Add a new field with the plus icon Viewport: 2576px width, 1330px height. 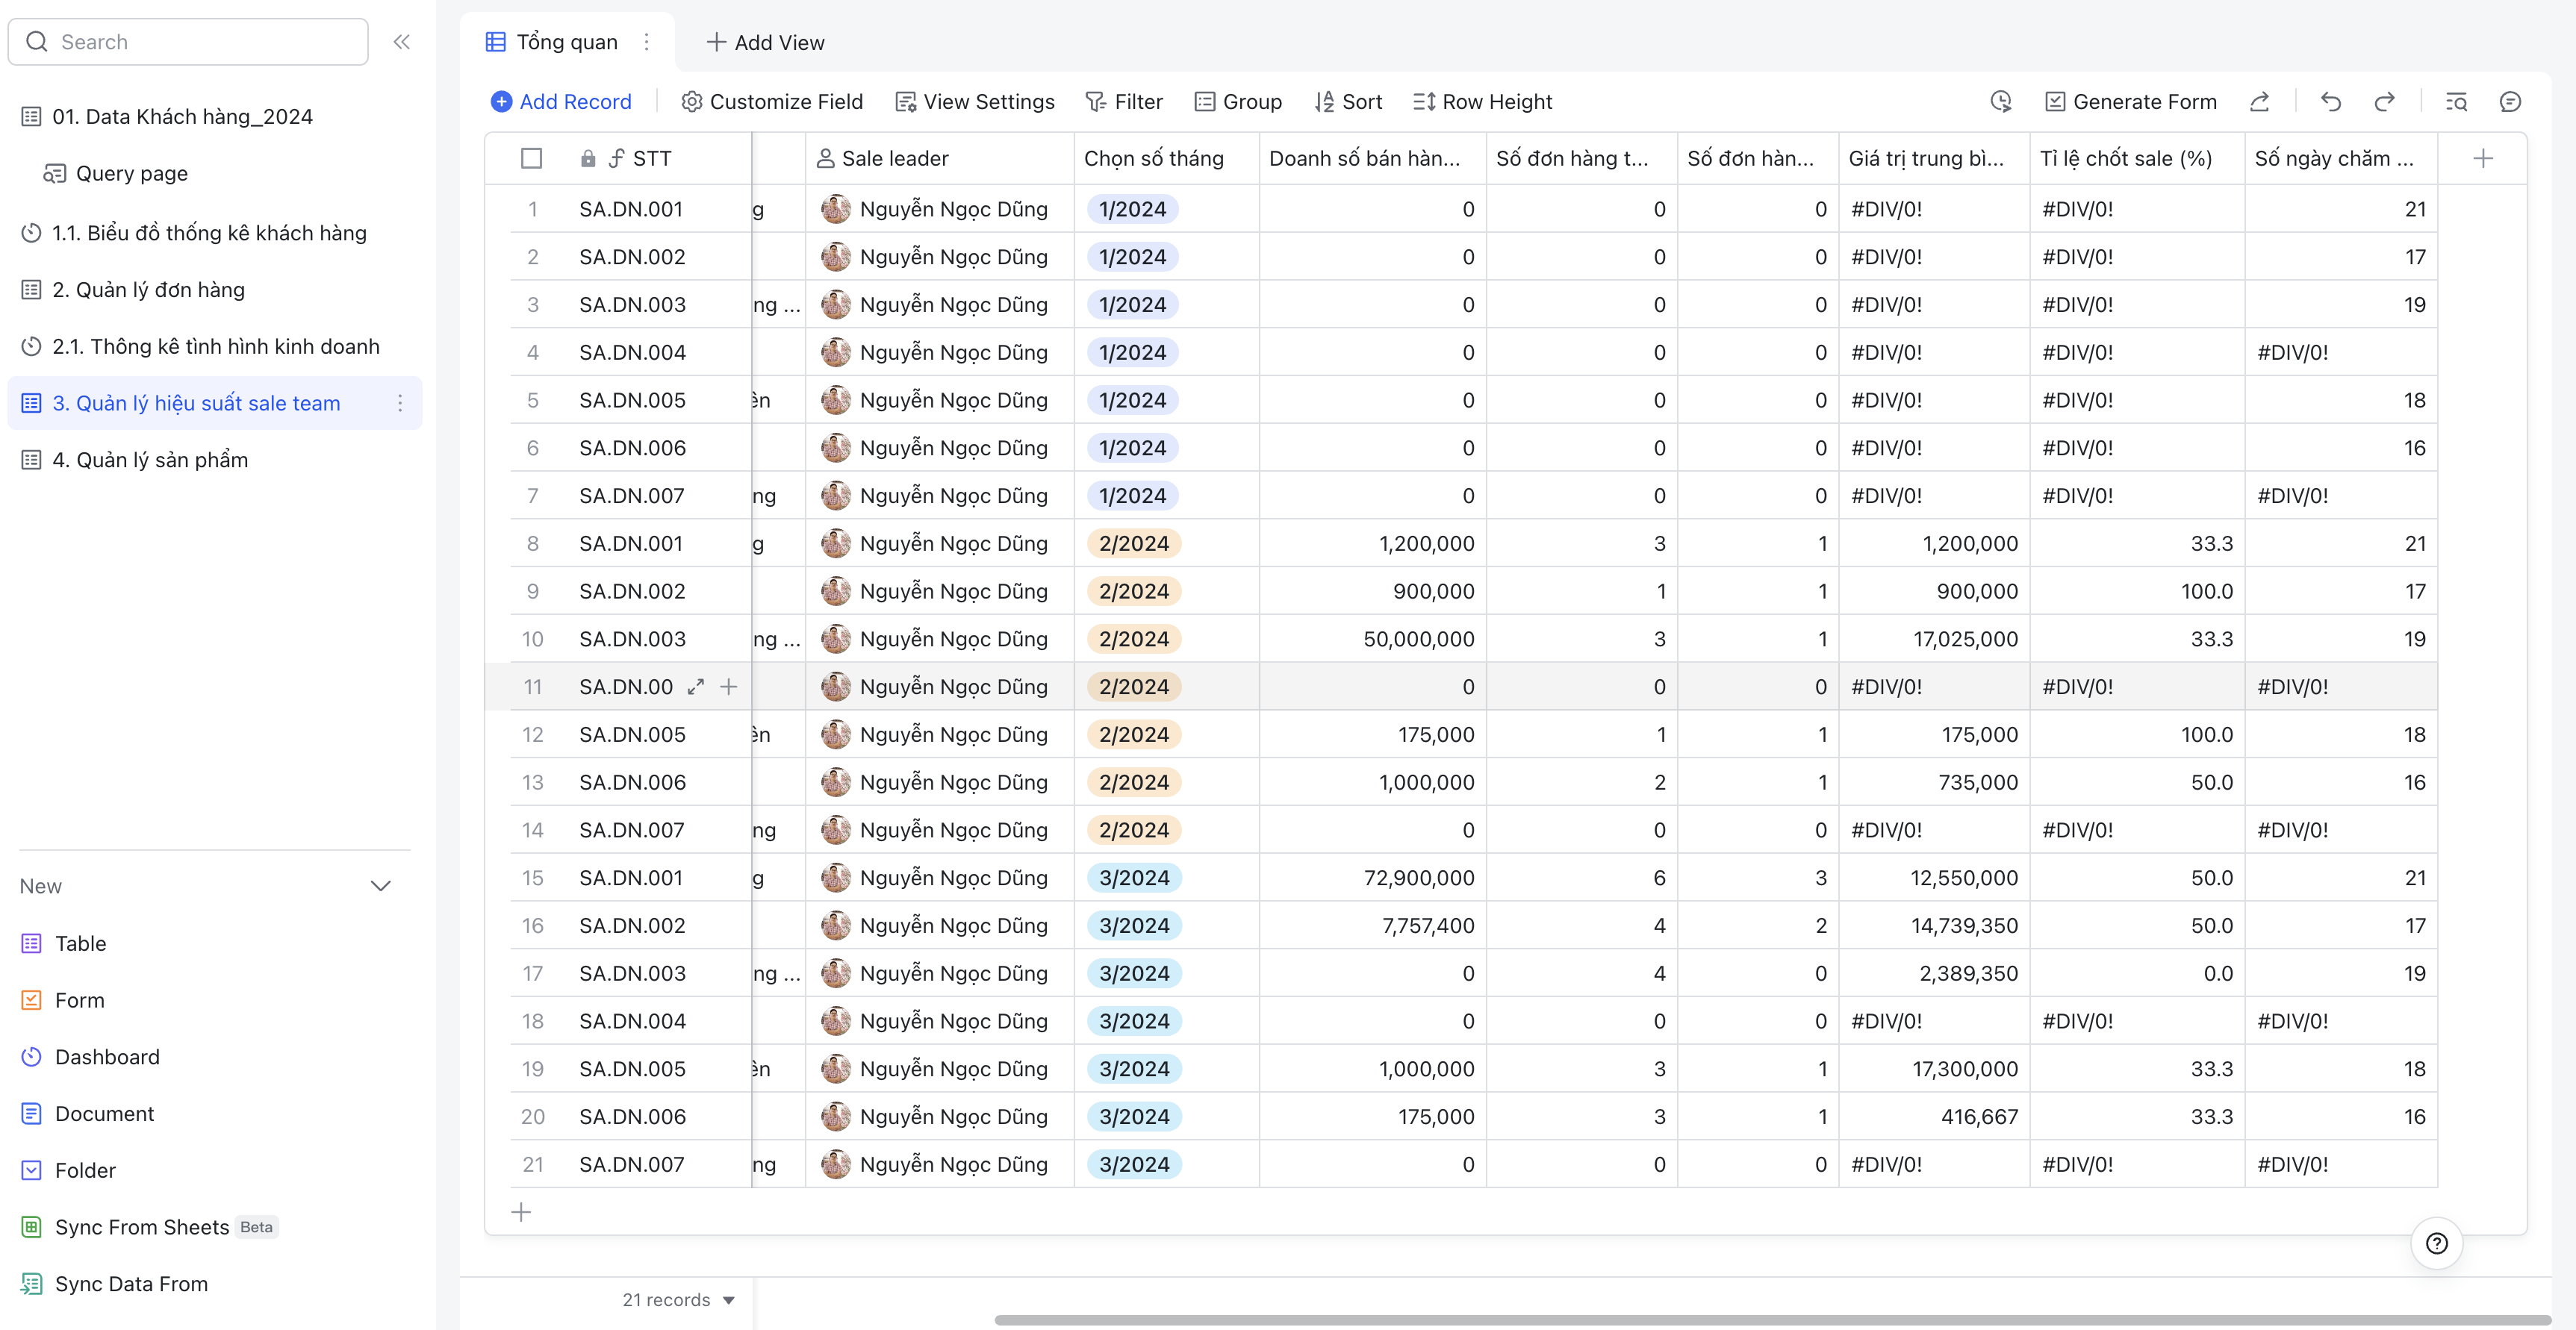tap(2483, 158)
